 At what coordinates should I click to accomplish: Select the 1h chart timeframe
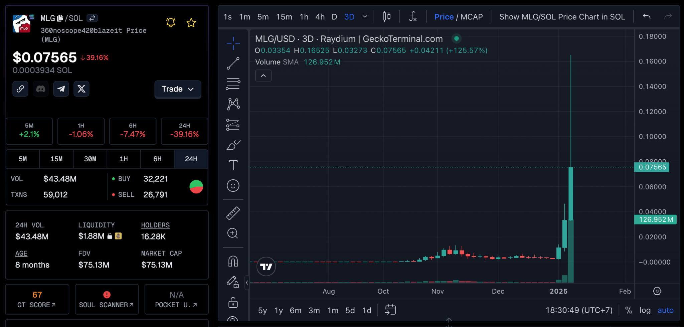pyautogui.click(x=304, y=17)
